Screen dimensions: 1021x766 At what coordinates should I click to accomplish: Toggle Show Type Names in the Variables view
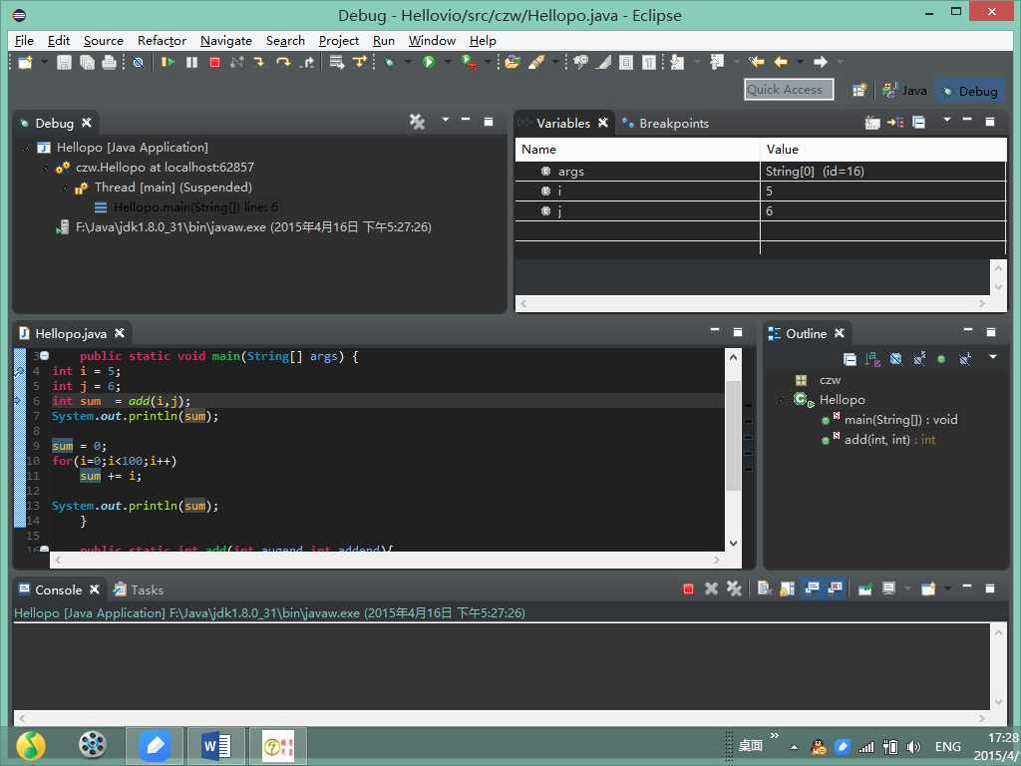(x=871, y=122)
